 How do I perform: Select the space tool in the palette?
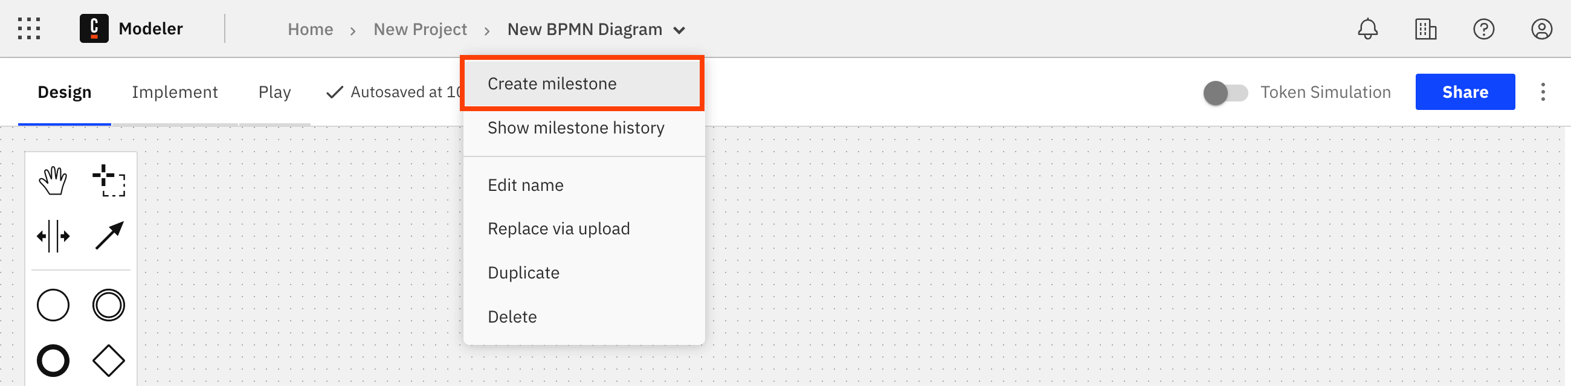click(53, 236)
